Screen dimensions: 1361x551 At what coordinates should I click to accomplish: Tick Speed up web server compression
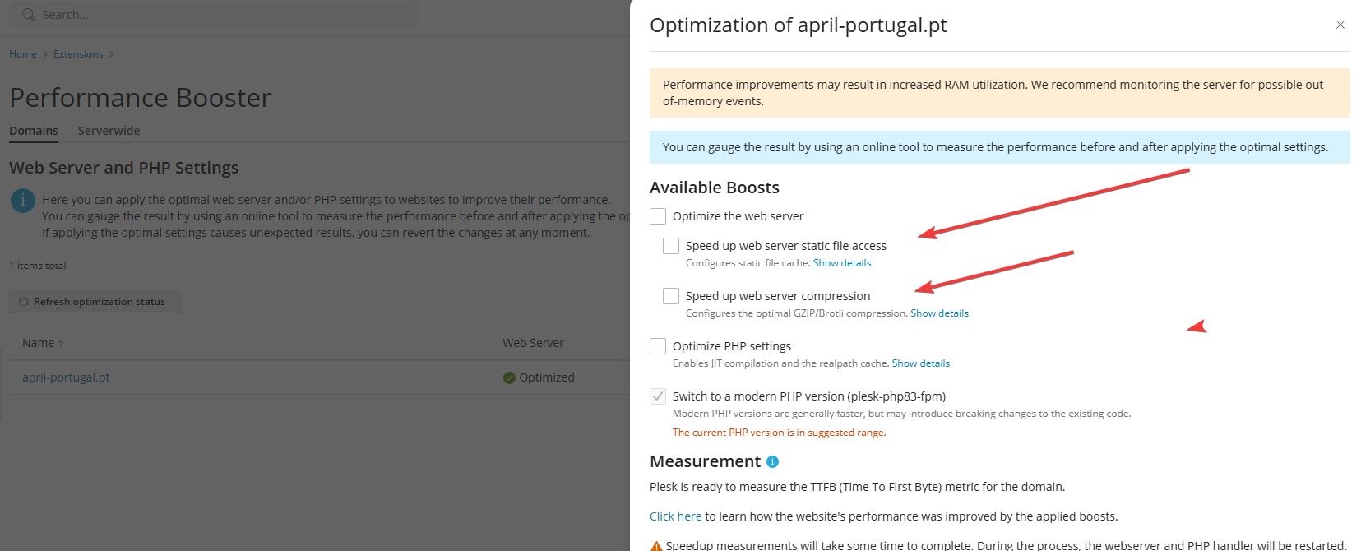pyautogui.click(x=671, y=296)
